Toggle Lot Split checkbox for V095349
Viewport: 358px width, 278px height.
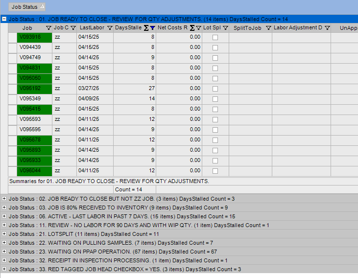(x=215, y=99)
